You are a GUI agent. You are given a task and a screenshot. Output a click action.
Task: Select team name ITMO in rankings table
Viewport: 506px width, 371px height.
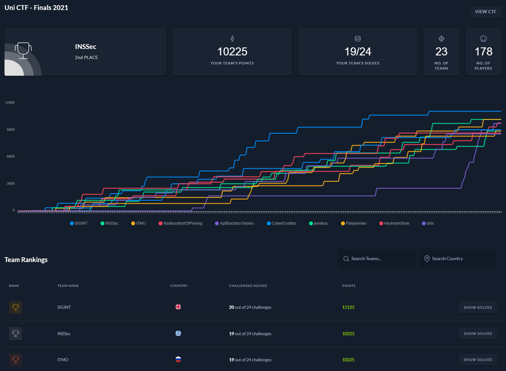(x=63, y=360)
